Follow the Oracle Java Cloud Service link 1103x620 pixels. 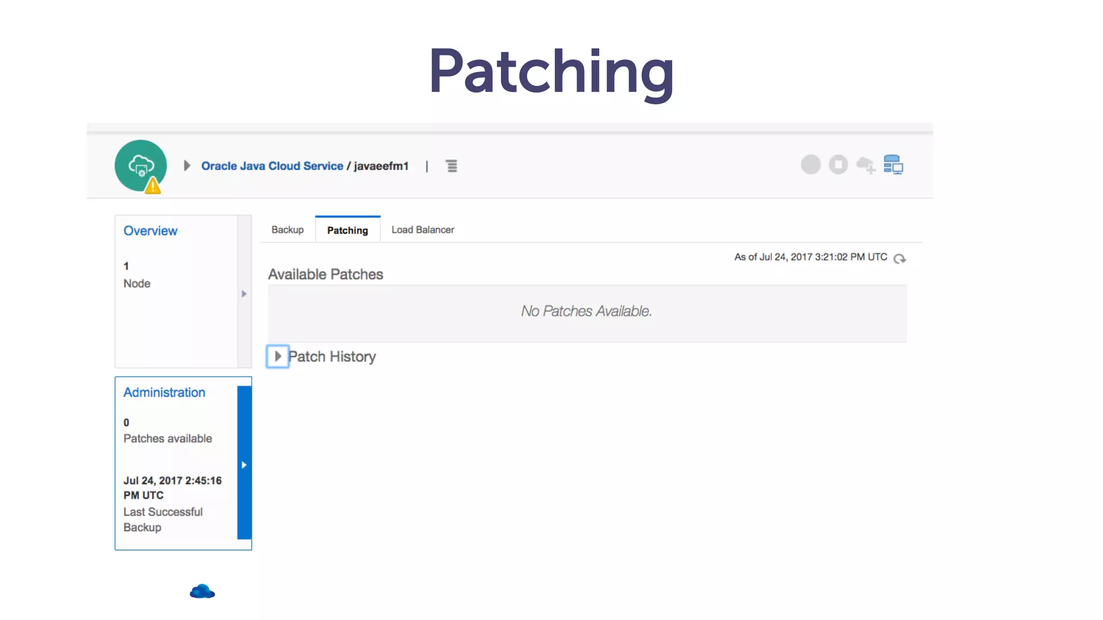pyautogui.click(x=272, y=166)
